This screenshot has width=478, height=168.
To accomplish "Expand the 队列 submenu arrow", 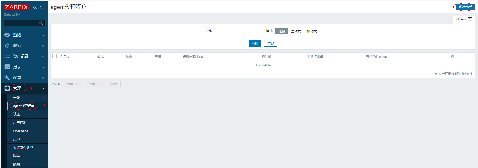I will point(43,164).
